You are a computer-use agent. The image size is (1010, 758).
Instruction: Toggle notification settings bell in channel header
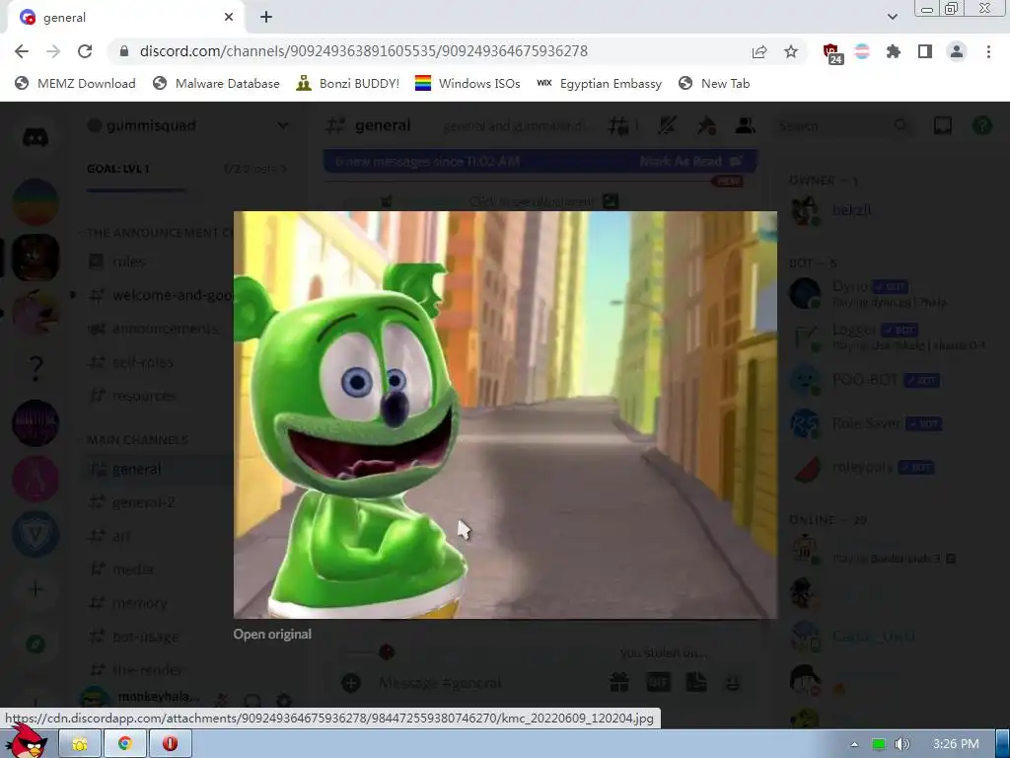(x=667, y=125)
